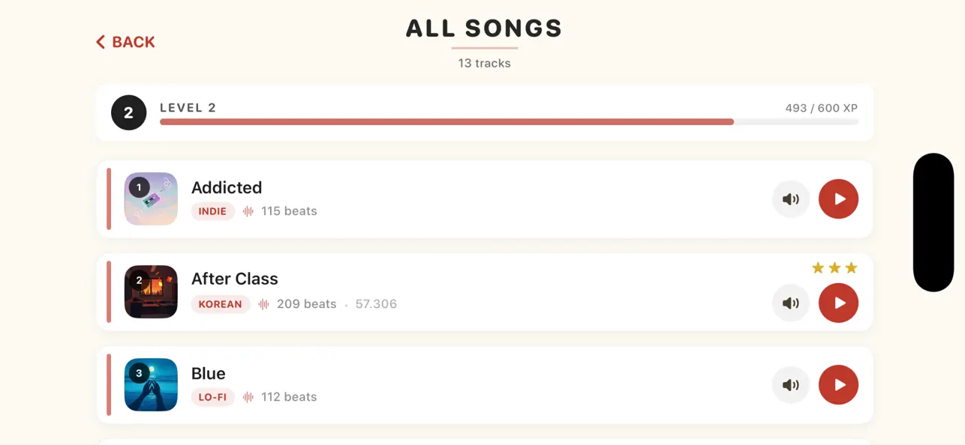Click the ALL SONGS heading

[484, 28]
